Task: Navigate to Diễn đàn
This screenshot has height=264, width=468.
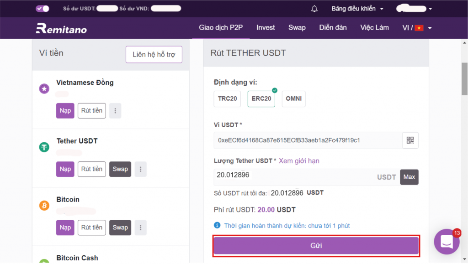Action: coord(333,28)
